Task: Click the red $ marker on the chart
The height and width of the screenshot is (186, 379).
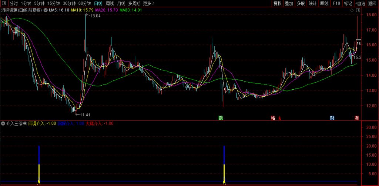Action: (x=279, y=118)
